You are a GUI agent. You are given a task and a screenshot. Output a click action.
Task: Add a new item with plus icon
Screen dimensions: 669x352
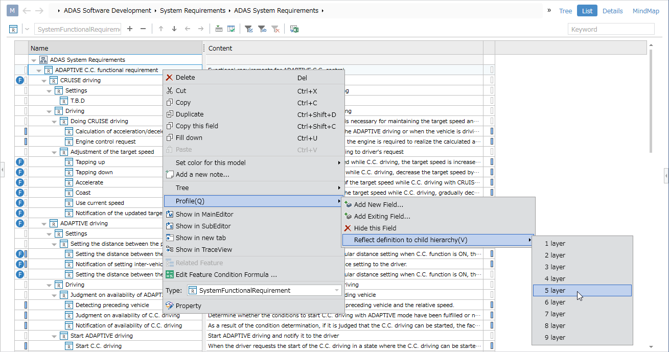click(130, 29)
